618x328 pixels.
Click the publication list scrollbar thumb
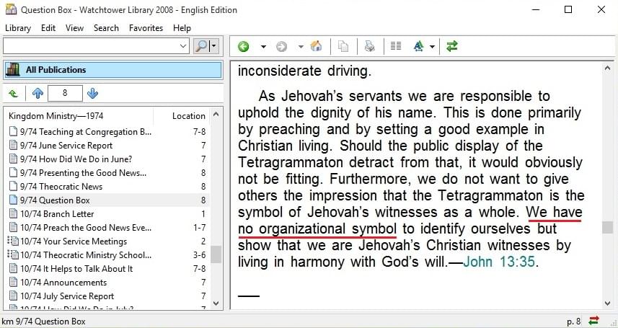(216, 254)
